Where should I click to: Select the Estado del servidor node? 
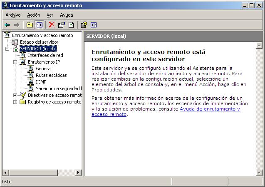click(x=39, y=42)
